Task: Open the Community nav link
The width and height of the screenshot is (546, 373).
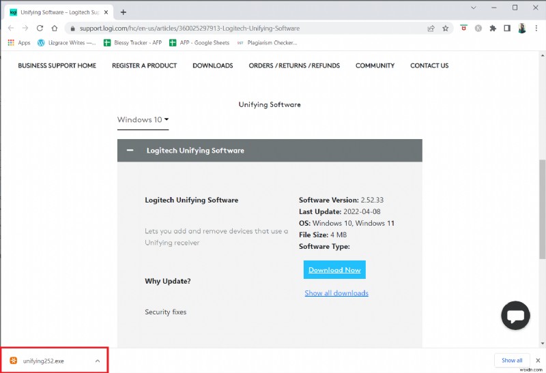Action: click(375, 65)
